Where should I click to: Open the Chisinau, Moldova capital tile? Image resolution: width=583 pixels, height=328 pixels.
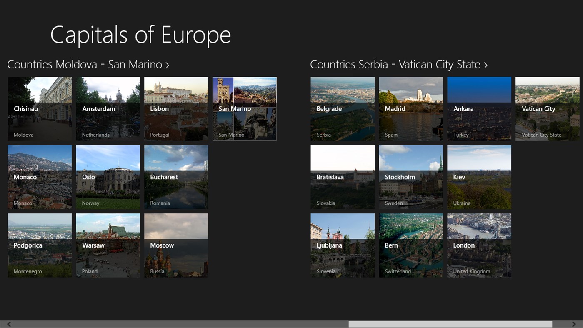click(x=39, y=108)
